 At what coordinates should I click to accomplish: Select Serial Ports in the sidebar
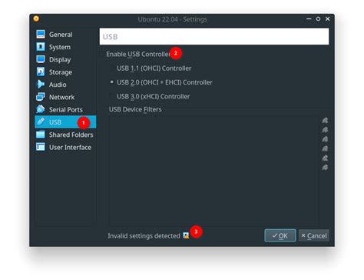65,110
